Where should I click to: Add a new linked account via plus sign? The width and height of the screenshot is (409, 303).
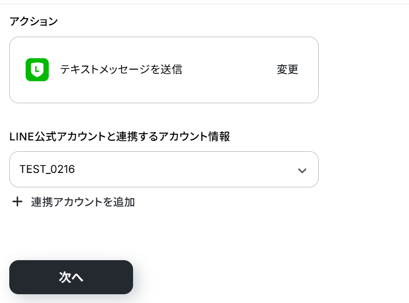click(18, 202)
